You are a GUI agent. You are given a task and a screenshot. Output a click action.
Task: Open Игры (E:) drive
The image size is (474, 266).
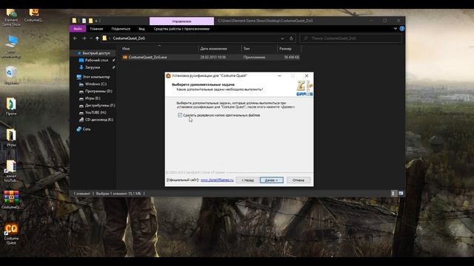tap(92, 98)
